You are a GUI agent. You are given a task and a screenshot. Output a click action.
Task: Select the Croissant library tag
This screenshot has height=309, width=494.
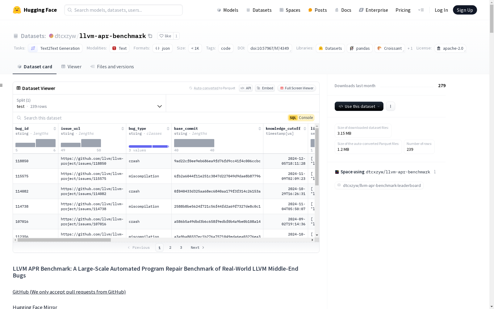click(390, 48)
